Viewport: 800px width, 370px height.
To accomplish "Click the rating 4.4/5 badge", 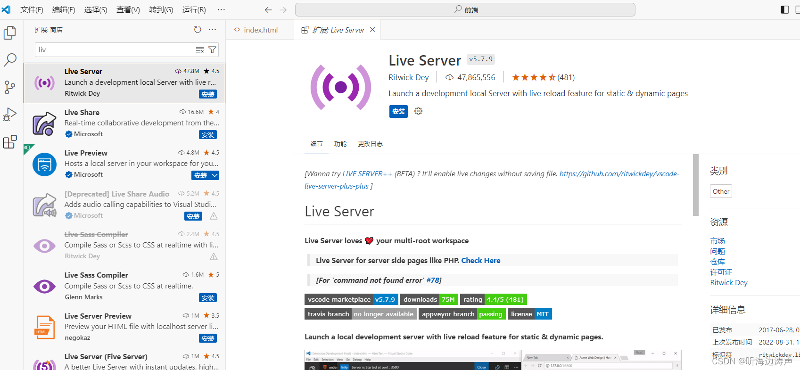I will pyautogui.click(x=493, y=299).
